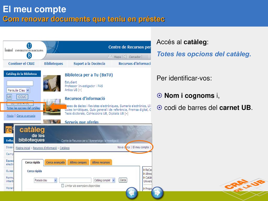Click the catàleg de les biblioteques banner
The height and width of the screenshot is (201, 268).
pos(83,134)
